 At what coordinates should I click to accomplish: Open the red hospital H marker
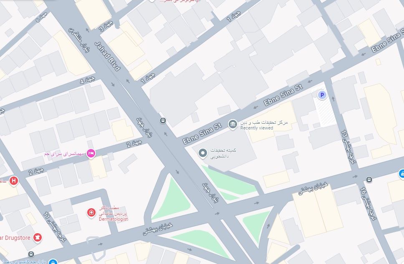tap(14, 181)
